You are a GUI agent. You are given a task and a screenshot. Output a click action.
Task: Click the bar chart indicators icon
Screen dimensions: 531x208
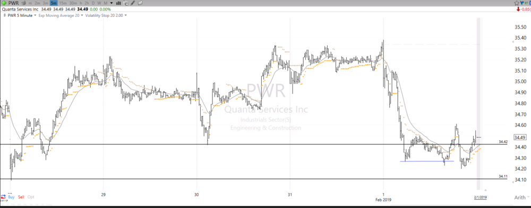click(118, 3)
